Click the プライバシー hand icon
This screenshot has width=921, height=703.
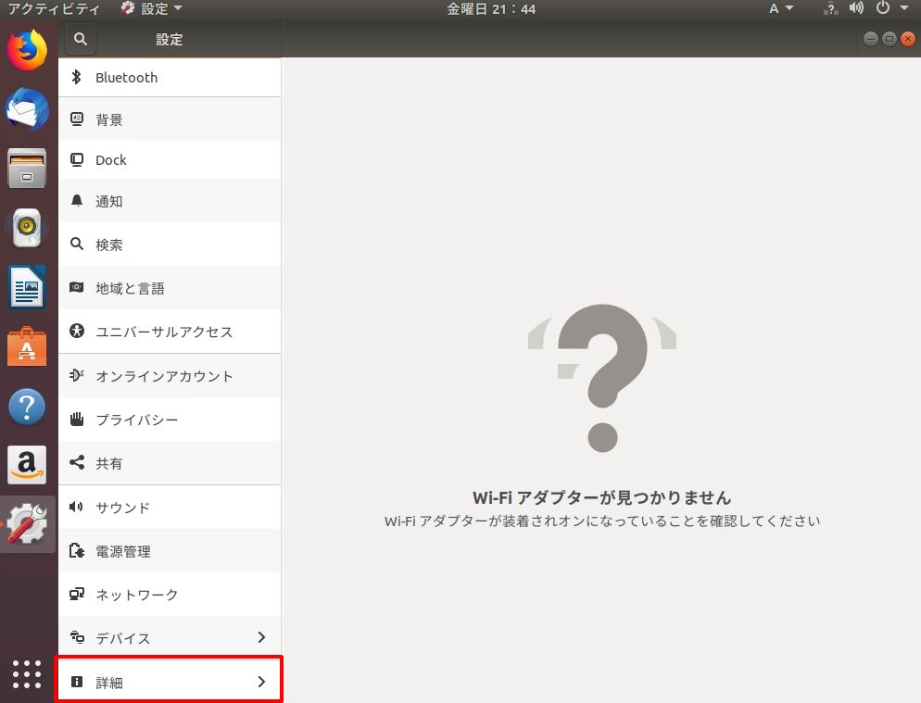pyautogui.click(x=77, y=419)
